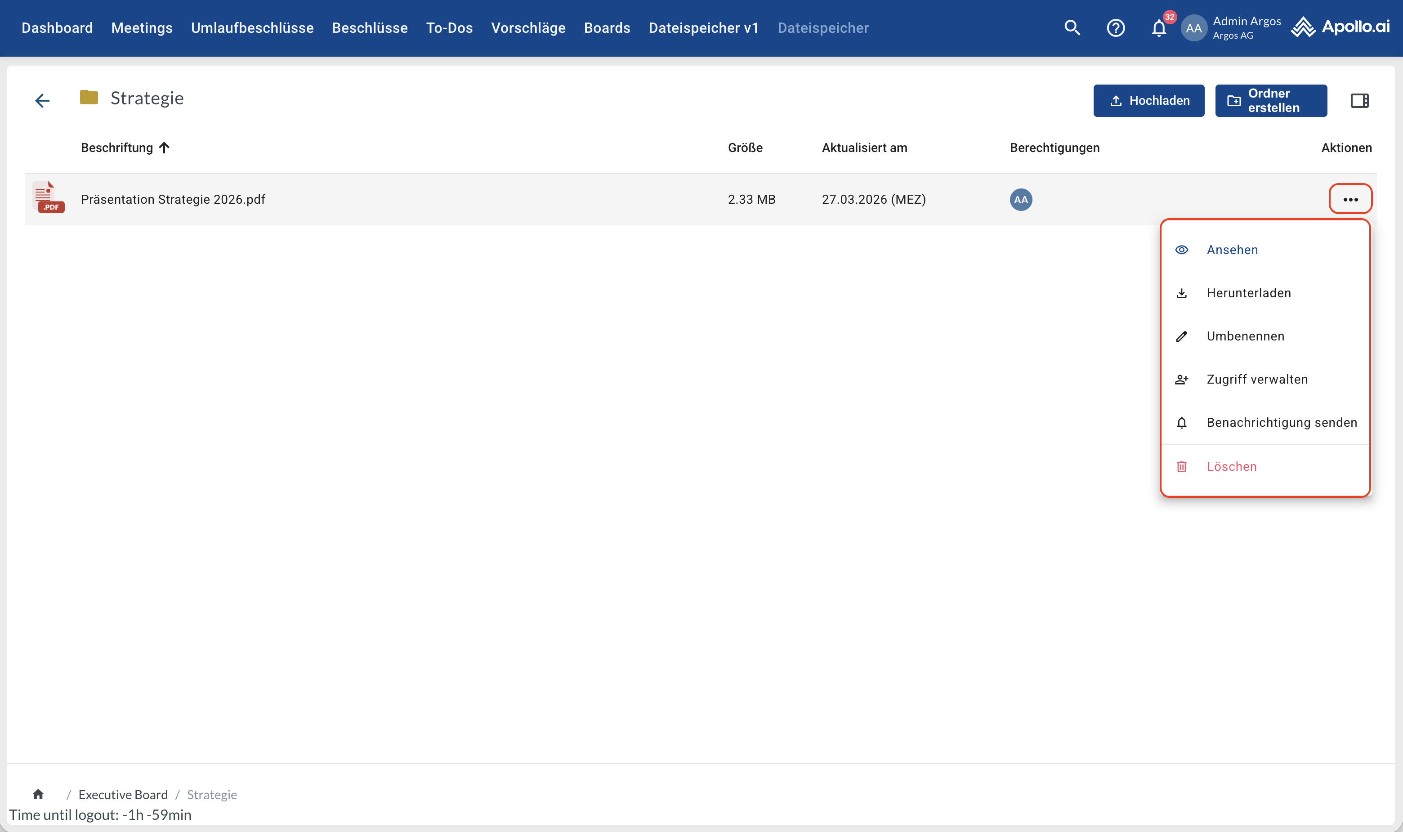Select Umbenennen menu entry
Viewport: 1403px width, 832px height.
(x=1245, y=336)
